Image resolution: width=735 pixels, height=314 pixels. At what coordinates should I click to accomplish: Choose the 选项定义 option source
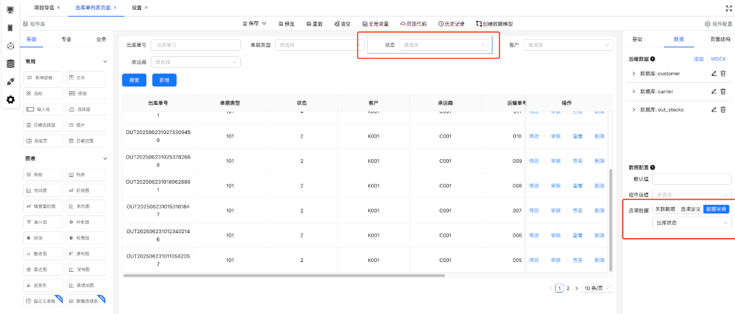pos(690,209)
